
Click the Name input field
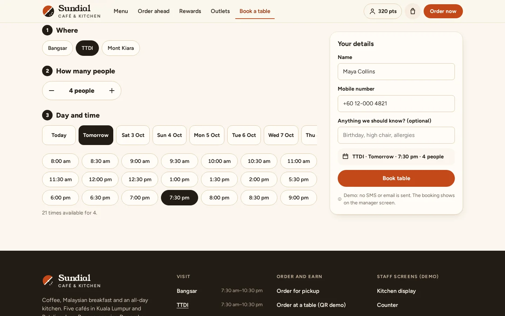396,72
